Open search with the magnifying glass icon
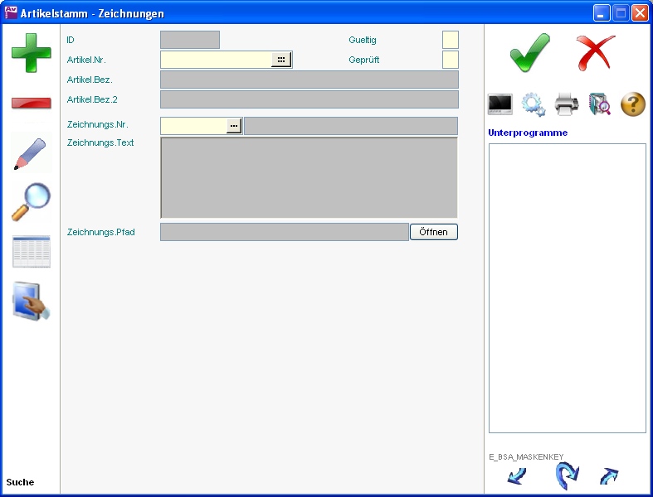This screenshot has width=653, height=497. [x=31, y=202]
